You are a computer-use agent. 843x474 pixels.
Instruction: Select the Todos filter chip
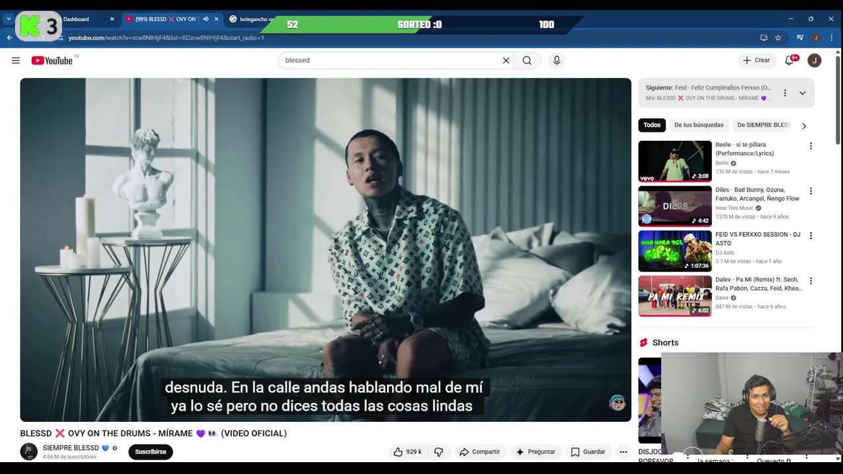pyautogui.click(x=652, y=125)
